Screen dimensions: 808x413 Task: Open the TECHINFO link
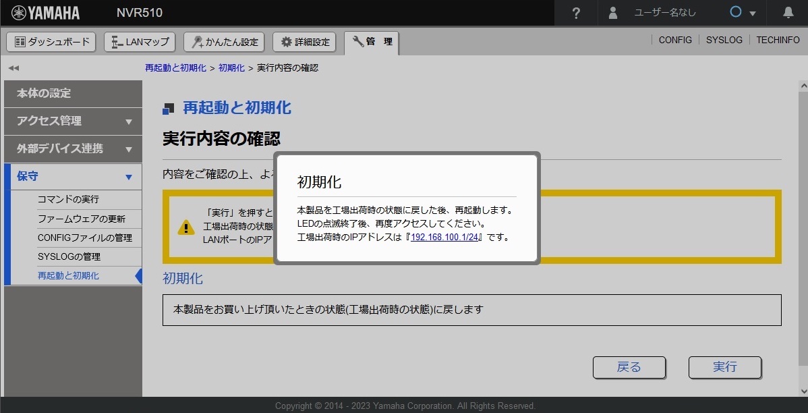coord(778,40)
